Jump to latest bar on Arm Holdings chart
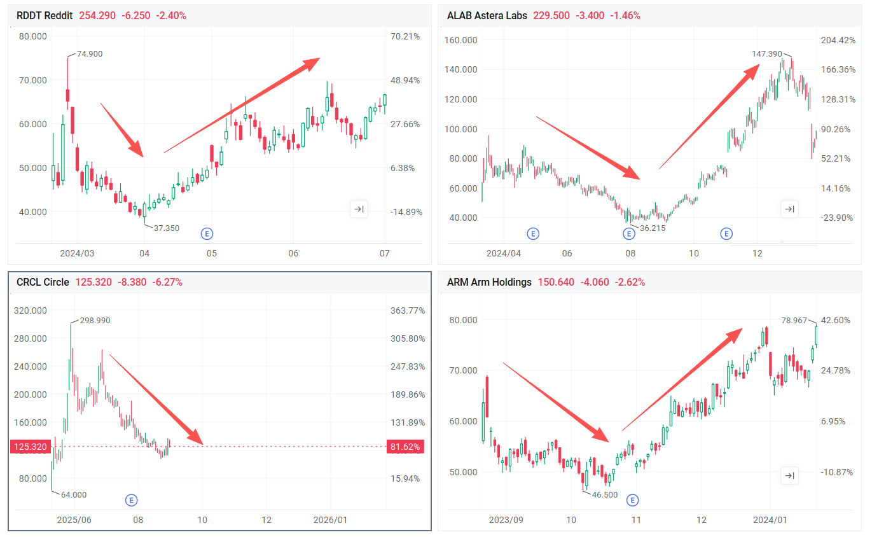 click(x=789, y=476)
